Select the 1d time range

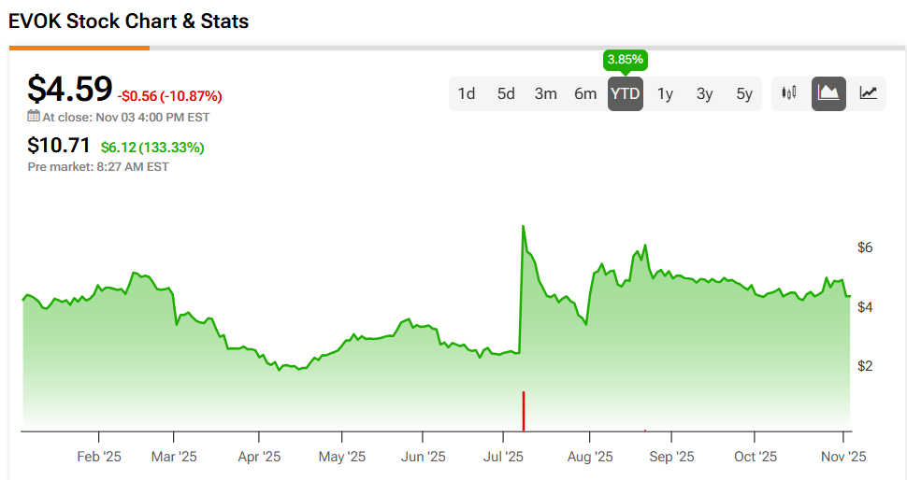click(467, 93)
